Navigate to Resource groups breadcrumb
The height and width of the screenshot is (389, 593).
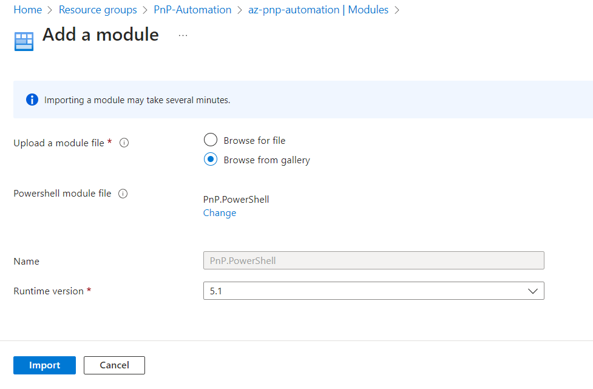pos(97,10)
